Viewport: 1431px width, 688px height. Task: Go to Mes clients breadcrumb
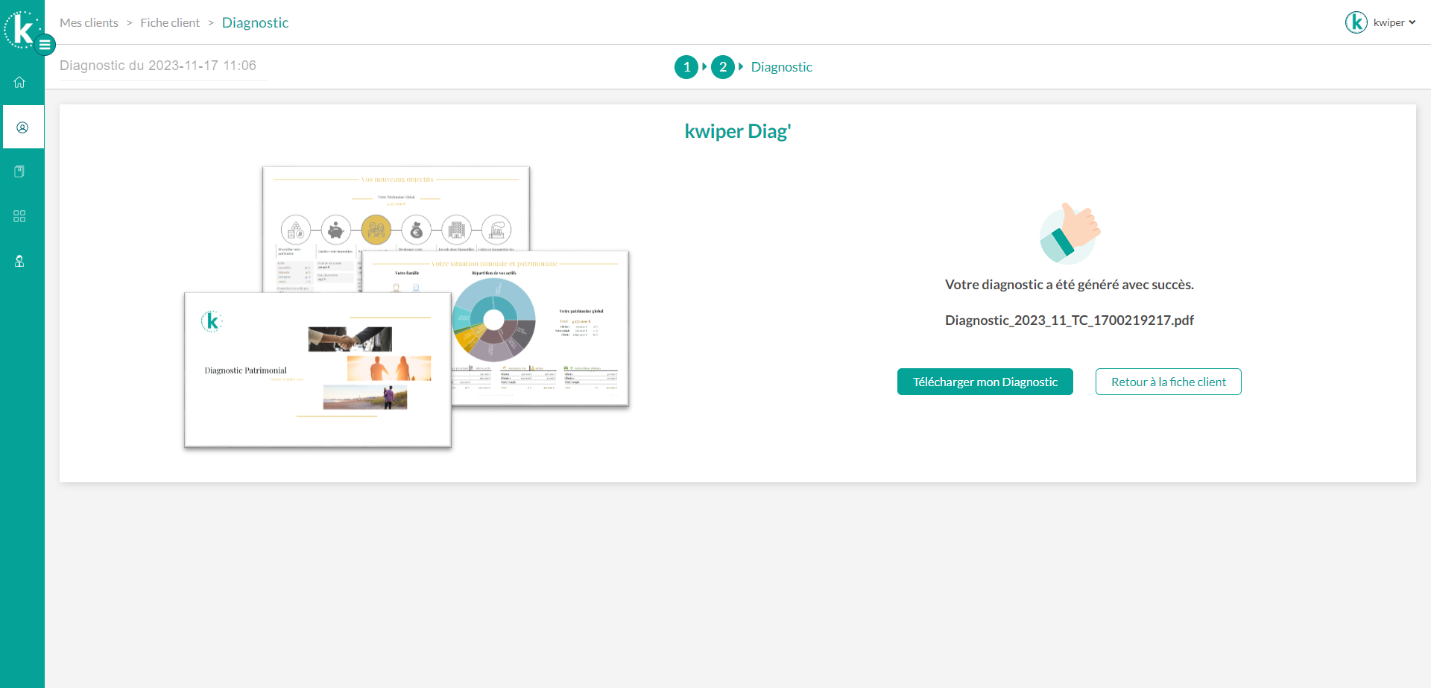[89, 22]
